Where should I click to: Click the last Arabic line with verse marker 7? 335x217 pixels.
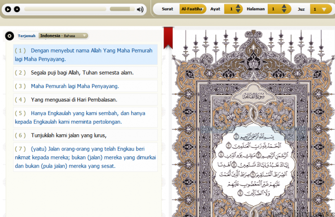click(x=254, y=193)
